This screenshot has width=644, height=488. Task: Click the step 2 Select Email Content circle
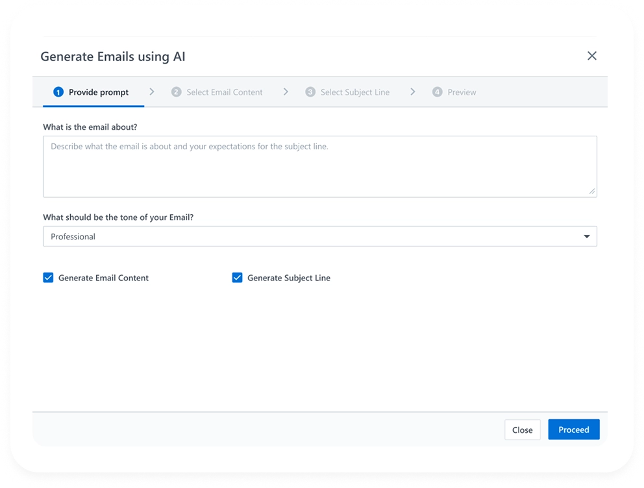176,91
